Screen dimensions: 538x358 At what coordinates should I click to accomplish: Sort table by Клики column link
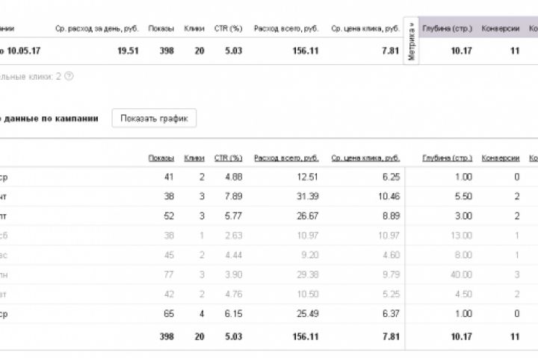point(194,158)
